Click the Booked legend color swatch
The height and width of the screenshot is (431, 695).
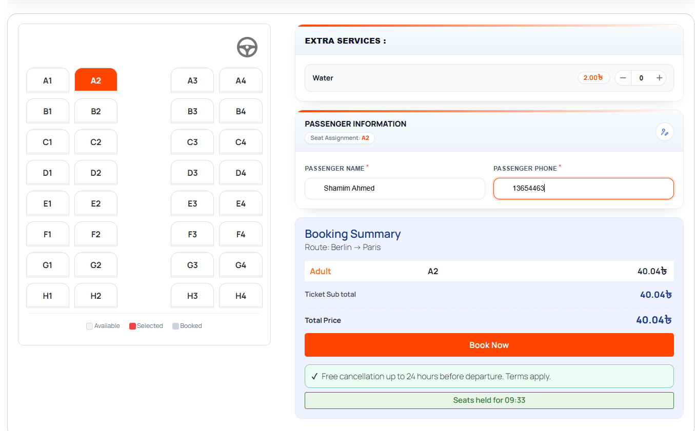click(x=175, y=326)
